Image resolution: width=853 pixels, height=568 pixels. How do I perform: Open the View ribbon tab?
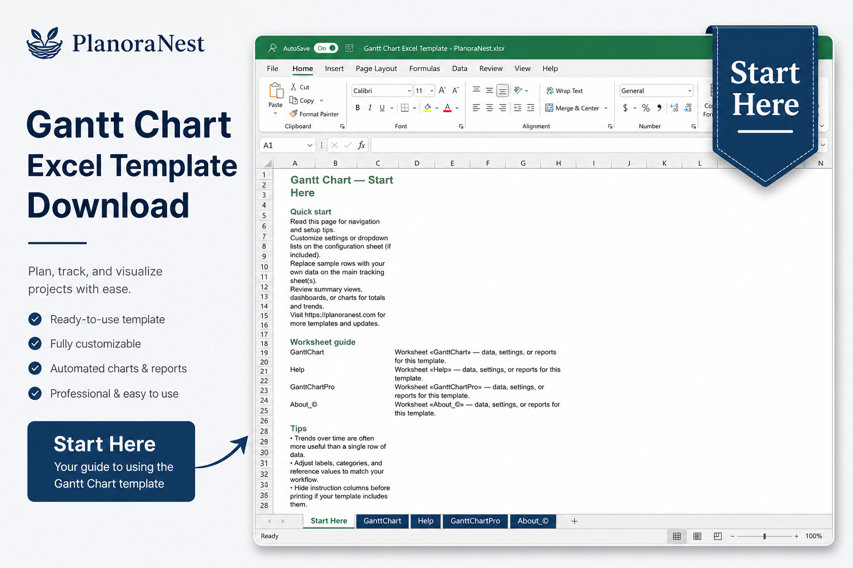[523, 68]
